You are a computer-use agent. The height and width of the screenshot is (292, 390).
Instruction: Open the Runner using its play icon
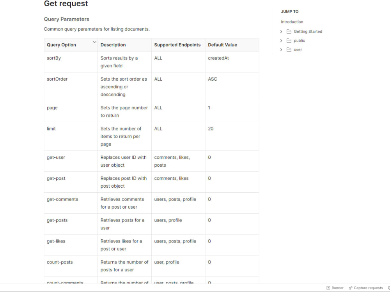tap(328, 288)
